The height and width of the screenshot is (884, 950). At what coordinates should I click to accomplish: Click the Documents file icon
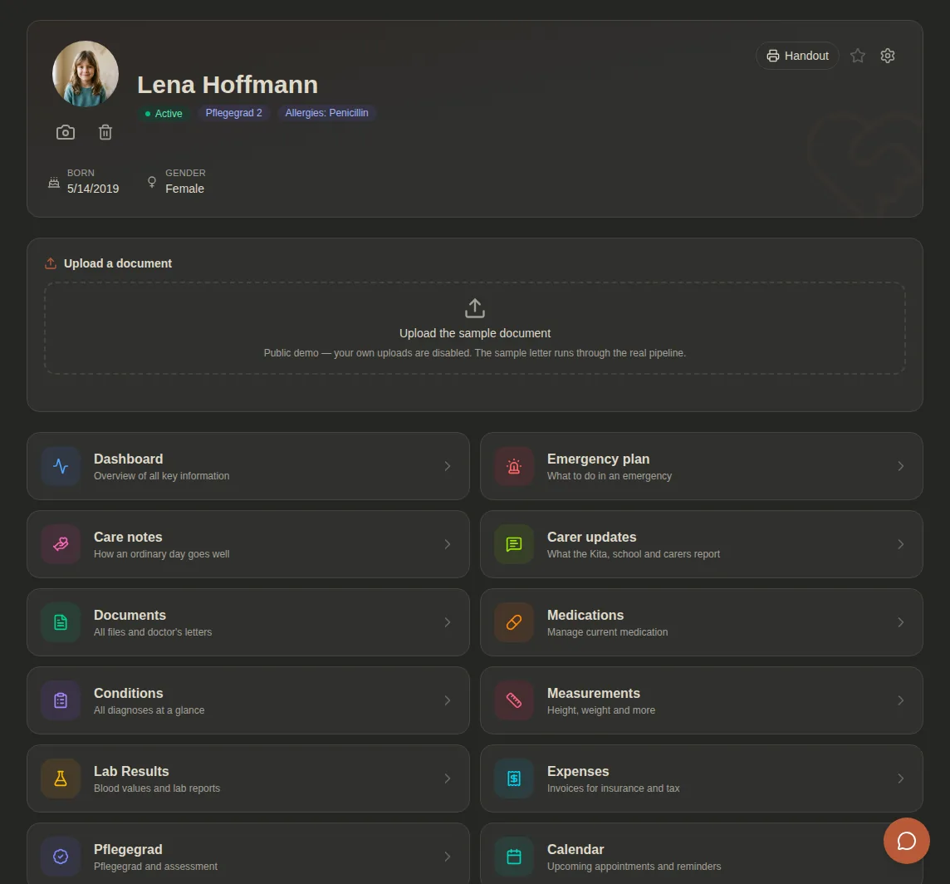(x=61, y=622)
